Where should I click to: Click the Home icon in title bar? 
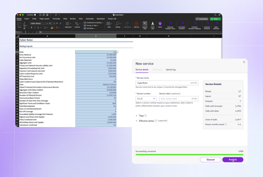40,15
